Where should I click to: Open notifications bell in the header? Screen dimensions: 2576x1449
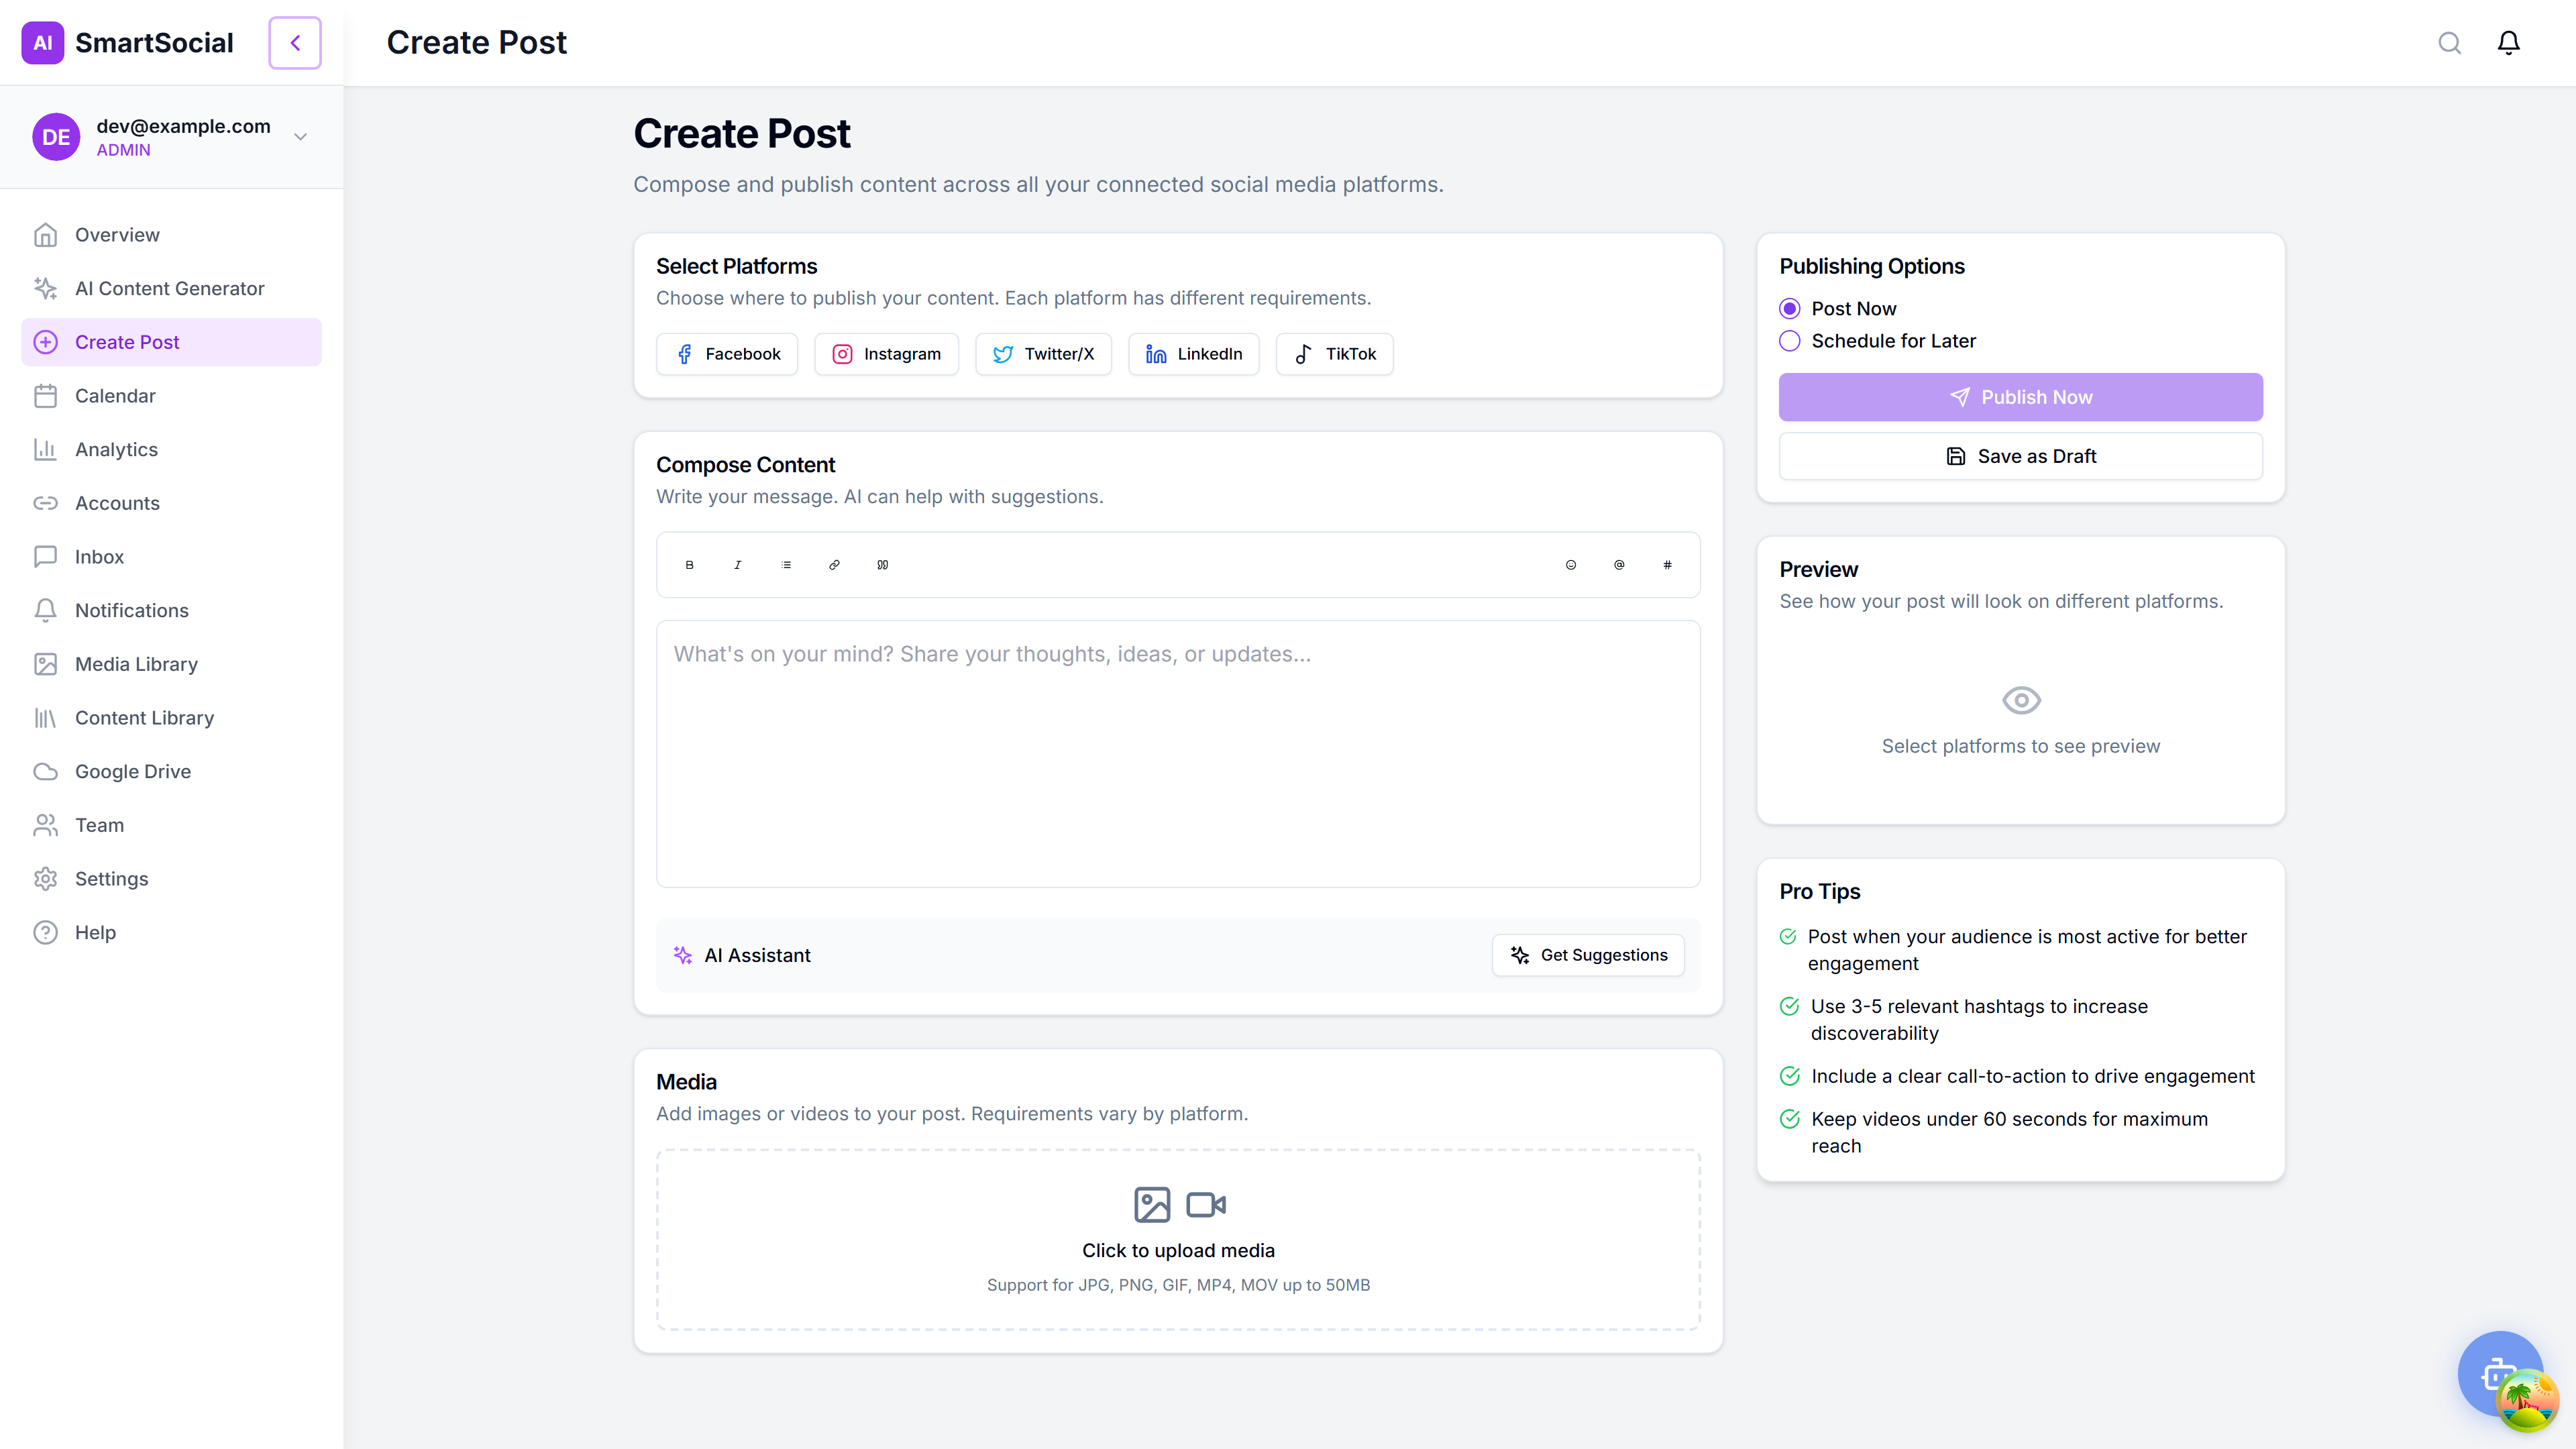(2509, 42)
